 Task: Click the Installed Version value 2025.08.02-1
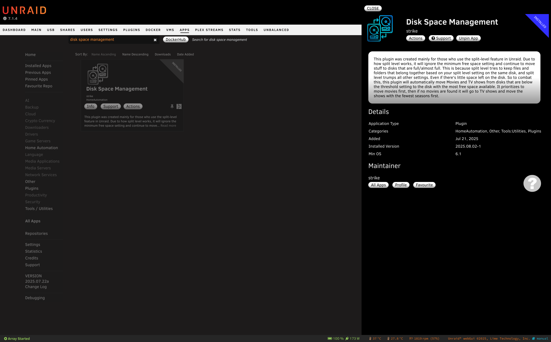point(468,146)
